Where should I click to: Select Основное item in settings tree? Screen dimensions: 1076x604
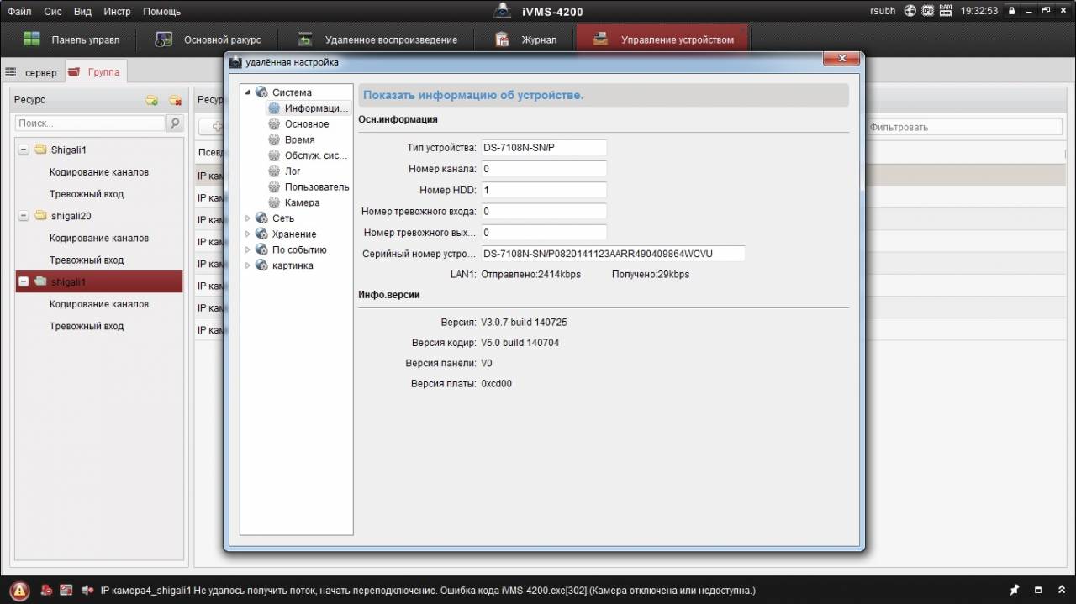[x=306, y=124]
